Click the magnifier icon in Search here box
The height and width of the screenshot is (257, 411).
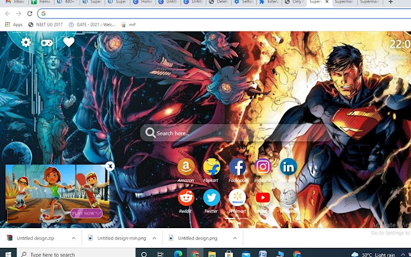(x=150, y=133)
